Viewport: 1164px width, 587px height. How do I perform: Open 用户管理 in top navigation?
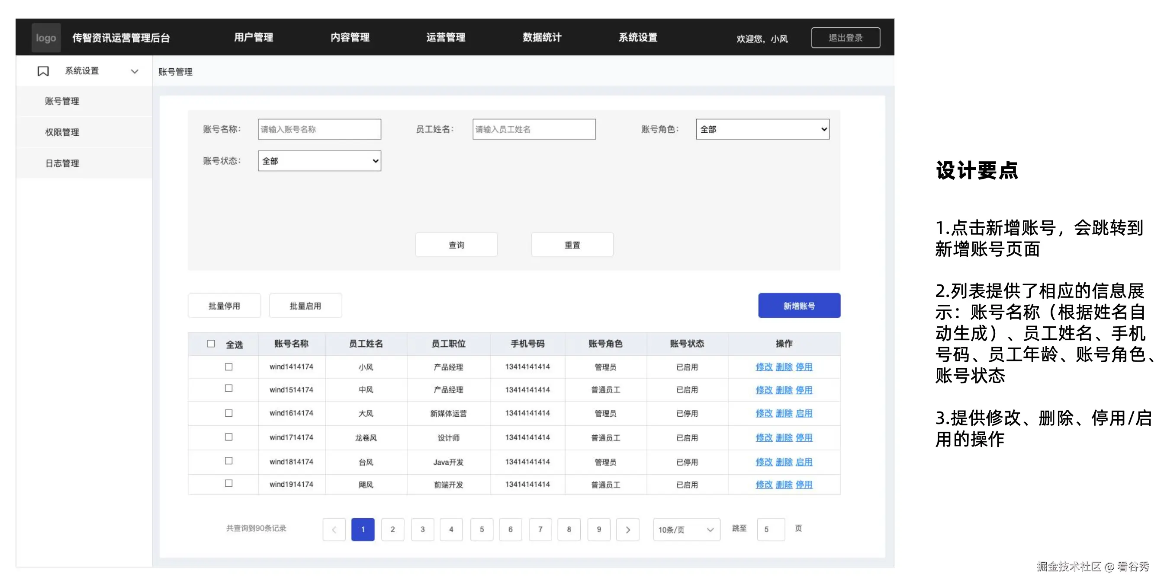(x=254, y=38)
